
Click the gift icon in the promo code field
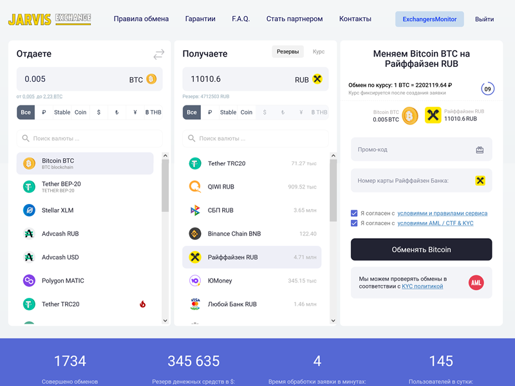480,150
